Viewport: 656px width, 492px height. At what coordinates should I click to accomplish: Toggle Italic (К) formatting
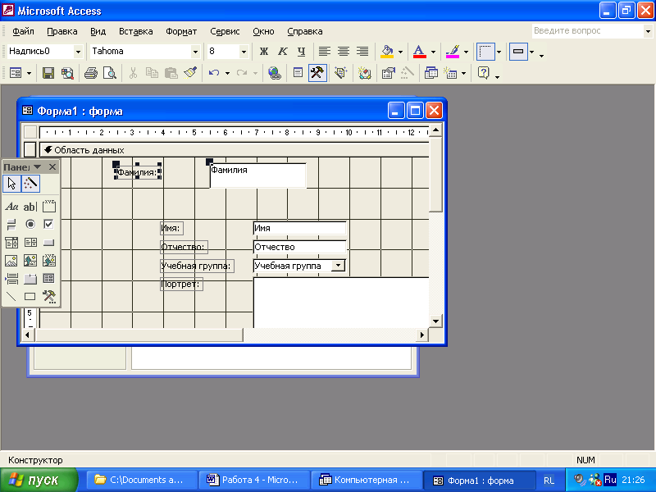(x=283, y=52)
